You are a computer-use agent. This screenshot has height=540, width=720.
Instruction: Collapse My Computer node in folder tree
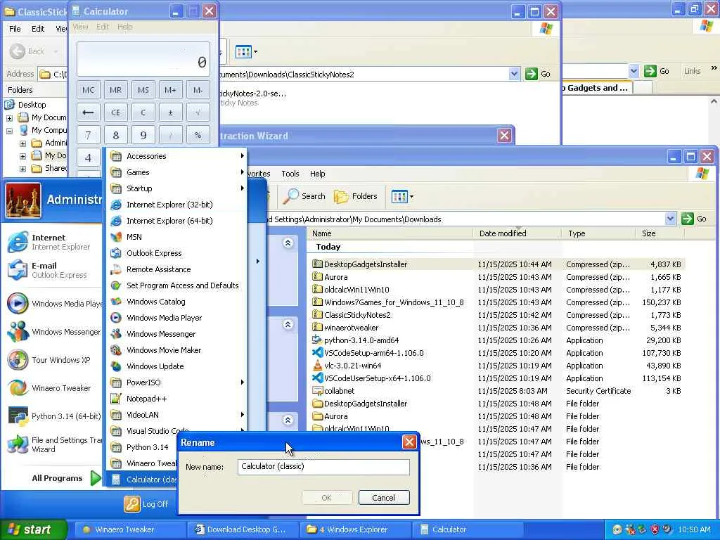pyautogui.click(x=9, y=131)
